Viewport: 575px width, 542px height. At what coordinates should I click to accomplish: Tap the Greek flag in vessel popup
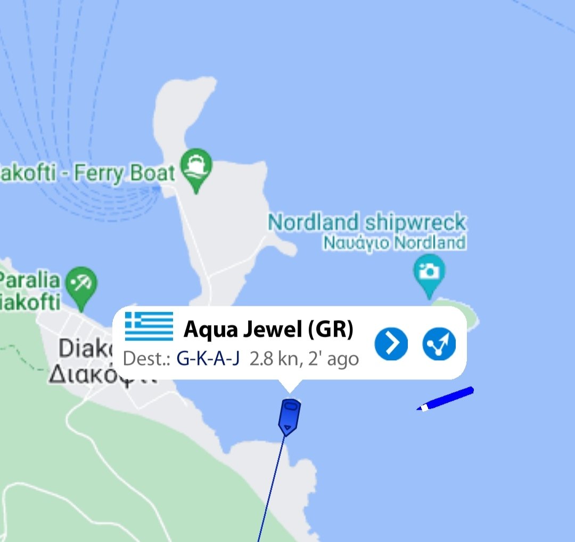149,326
